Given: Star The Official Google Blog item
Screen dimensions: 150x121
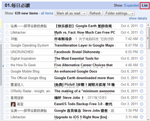Looking at the screenshot, I should pos(7,78).
